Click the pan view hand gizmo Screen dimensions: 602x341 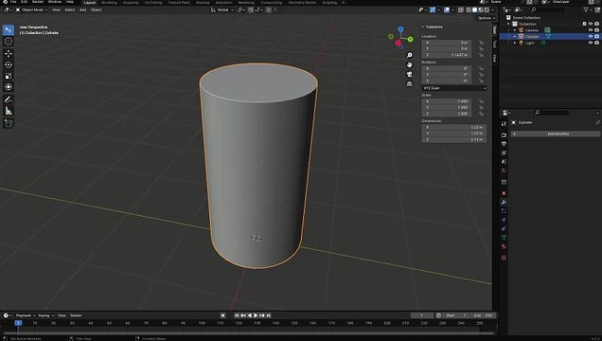[409, 65]
